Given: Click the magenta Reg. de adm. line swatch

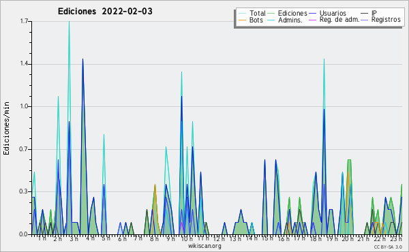Looking at the screenshot, I should click(x=312, y=20).
